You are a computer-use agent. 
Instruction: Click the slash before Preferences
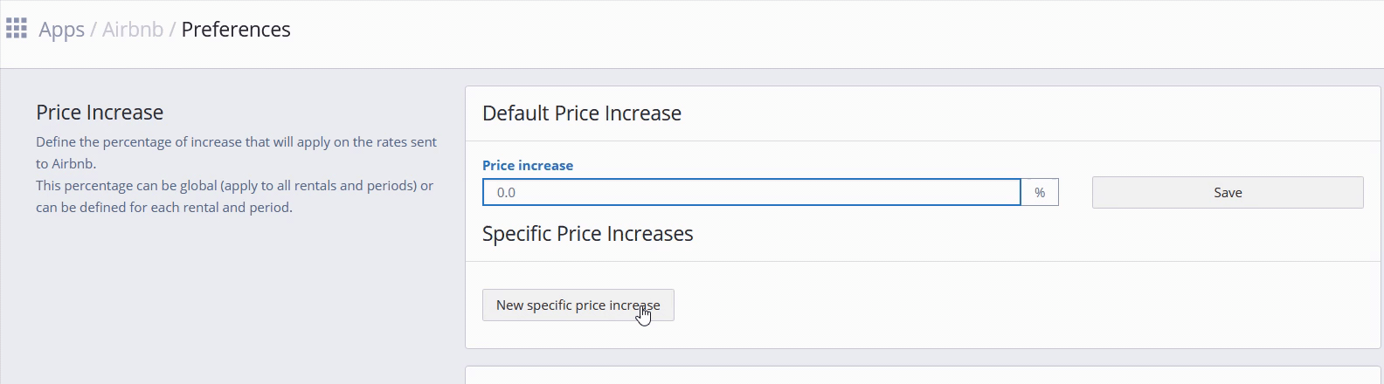point(173,30)
